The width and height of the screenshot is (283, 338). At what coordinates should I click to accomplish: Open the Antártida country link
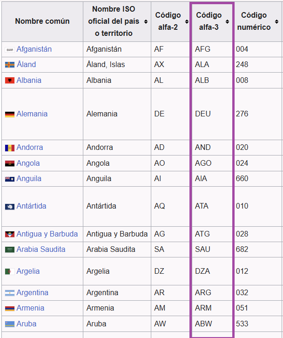31,206
